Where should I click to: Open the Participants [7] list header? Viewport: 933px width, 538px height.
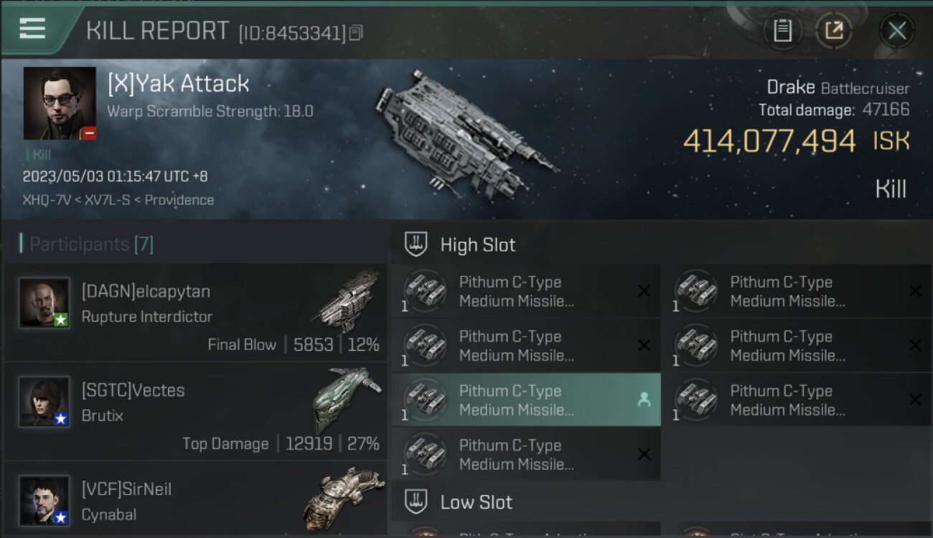[x=87, y=244]
